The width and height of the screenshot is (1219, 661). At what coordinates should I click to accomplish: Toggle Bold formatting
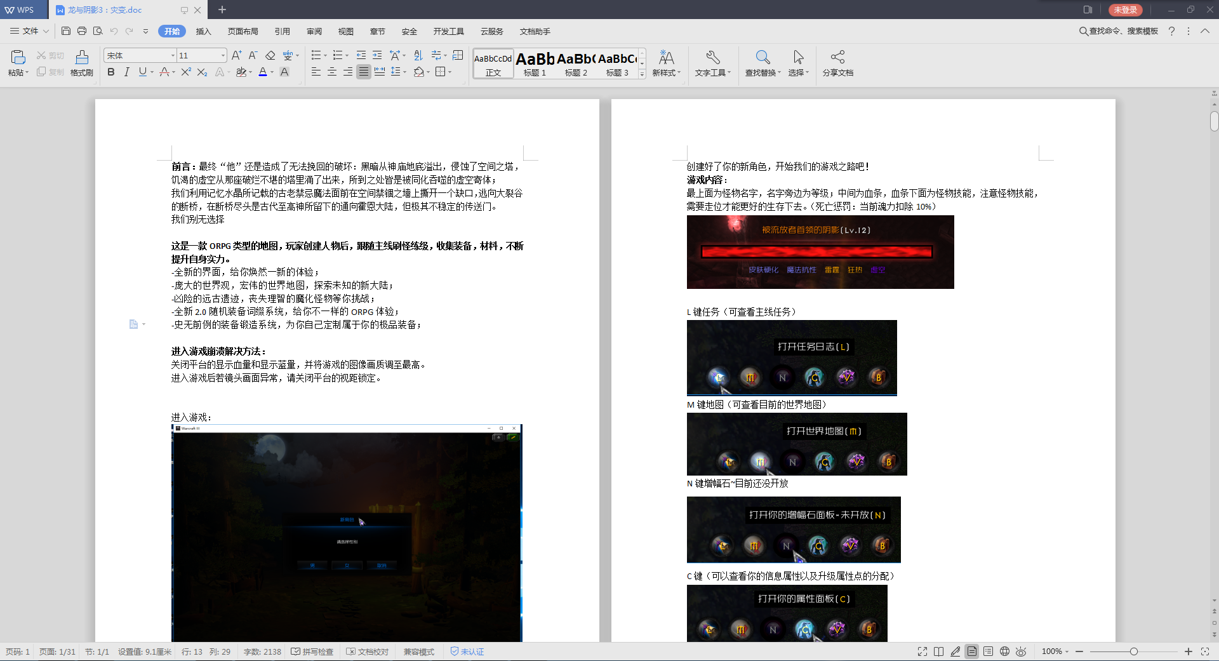coord(111,72)
